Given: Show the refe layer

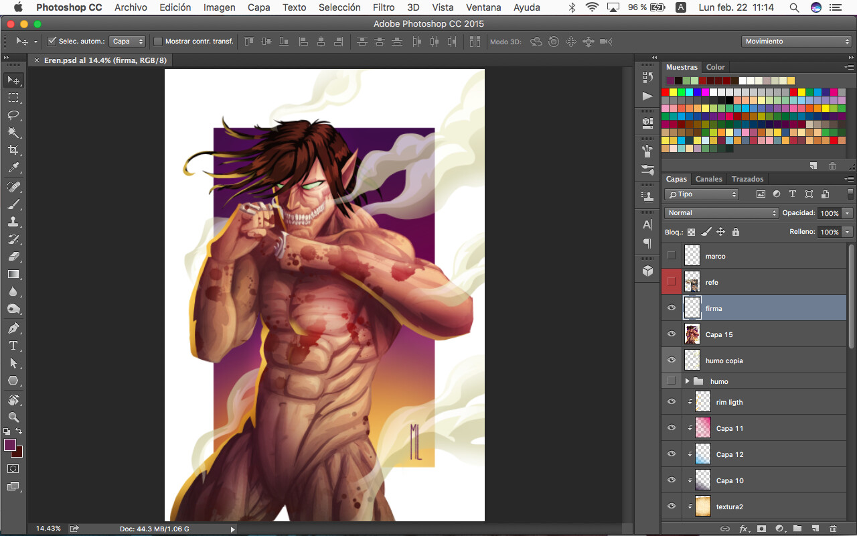Looking at the screenshot, I should point(672,282).
